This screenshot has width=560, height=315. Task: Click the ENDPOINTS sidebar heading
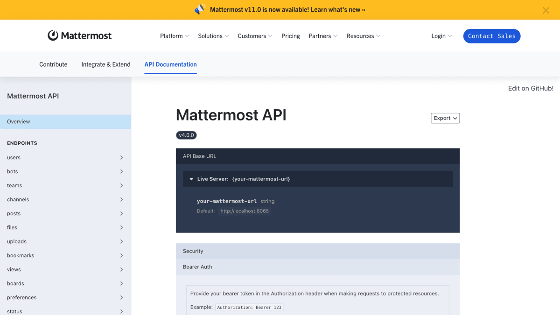coord(22,143)
